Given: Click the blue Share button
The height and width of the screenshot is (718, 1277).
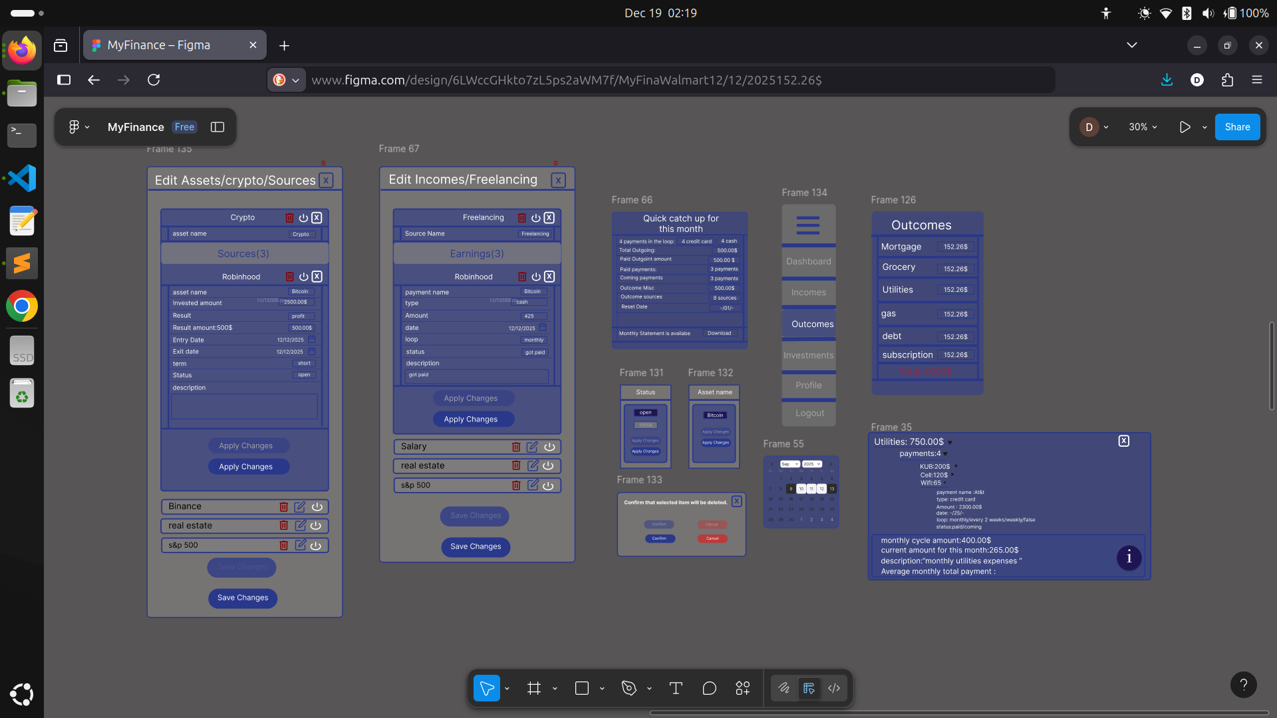Looking at the screenshot, I should pyautogui.click(x=1237, y=127).
